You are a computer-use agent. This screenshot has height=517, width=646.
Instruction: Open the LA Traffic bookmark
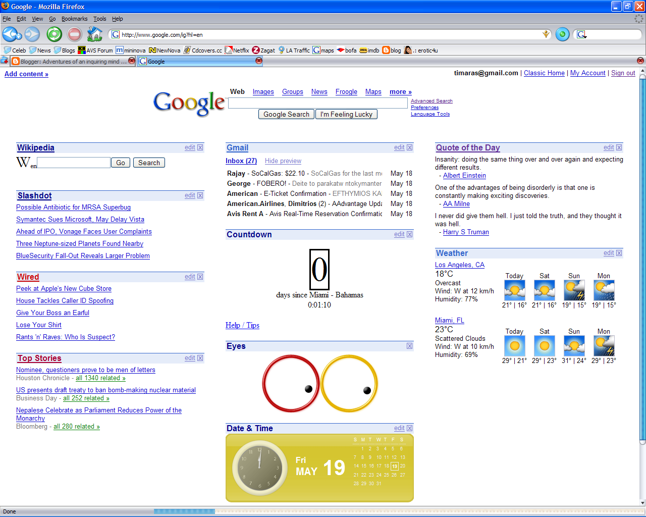pos(294,50)
